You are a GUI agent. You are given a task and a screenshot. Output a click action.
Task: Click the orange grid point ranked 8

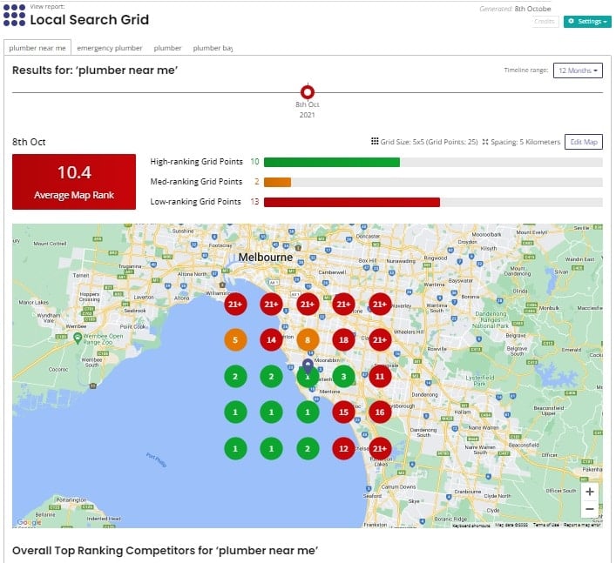[308, 339]
